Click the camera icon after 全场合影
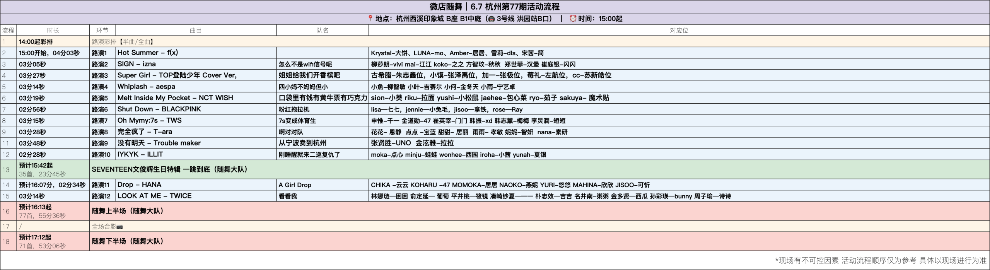This screenshot has width=990, height=270. click(x=119, y=227)
